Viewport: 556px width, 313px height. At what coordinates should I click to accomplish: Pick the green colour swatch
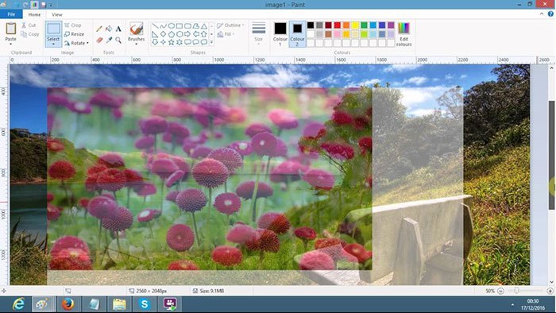(x=364, y=25)
